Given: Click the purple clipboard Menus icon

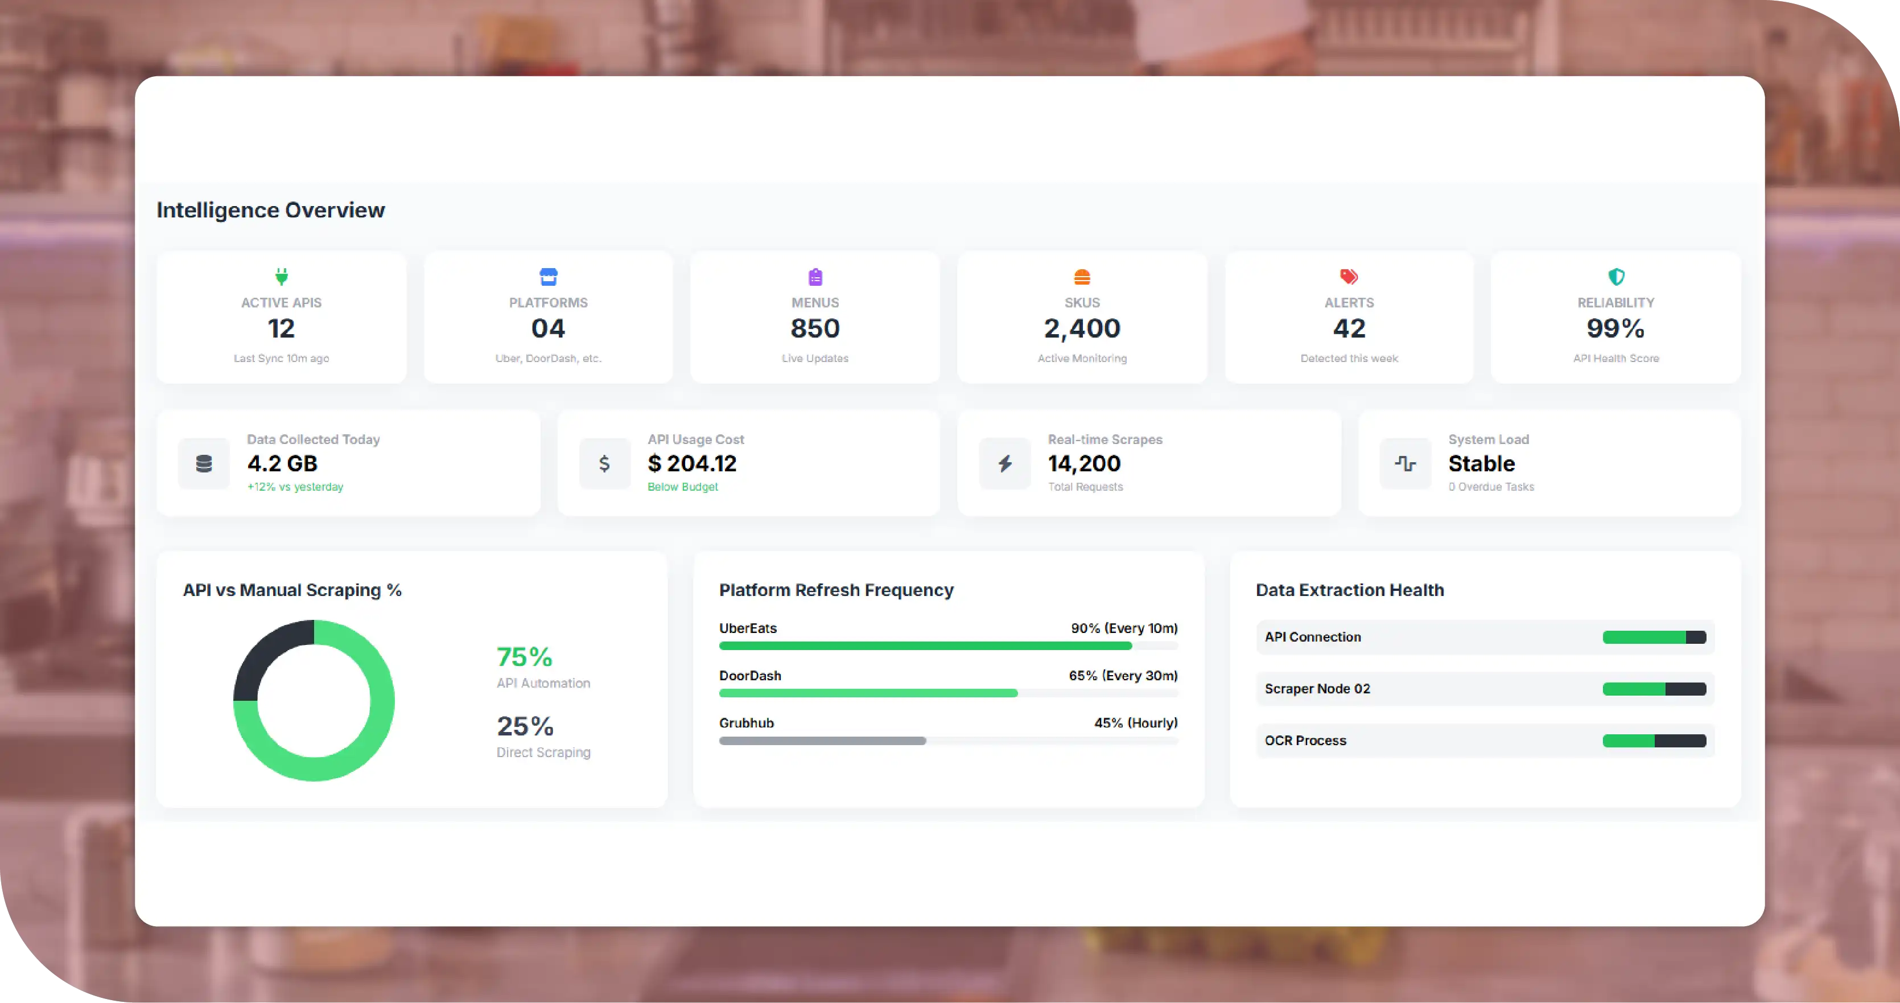Looking at the screenshot, I should [x=815, y=277].
